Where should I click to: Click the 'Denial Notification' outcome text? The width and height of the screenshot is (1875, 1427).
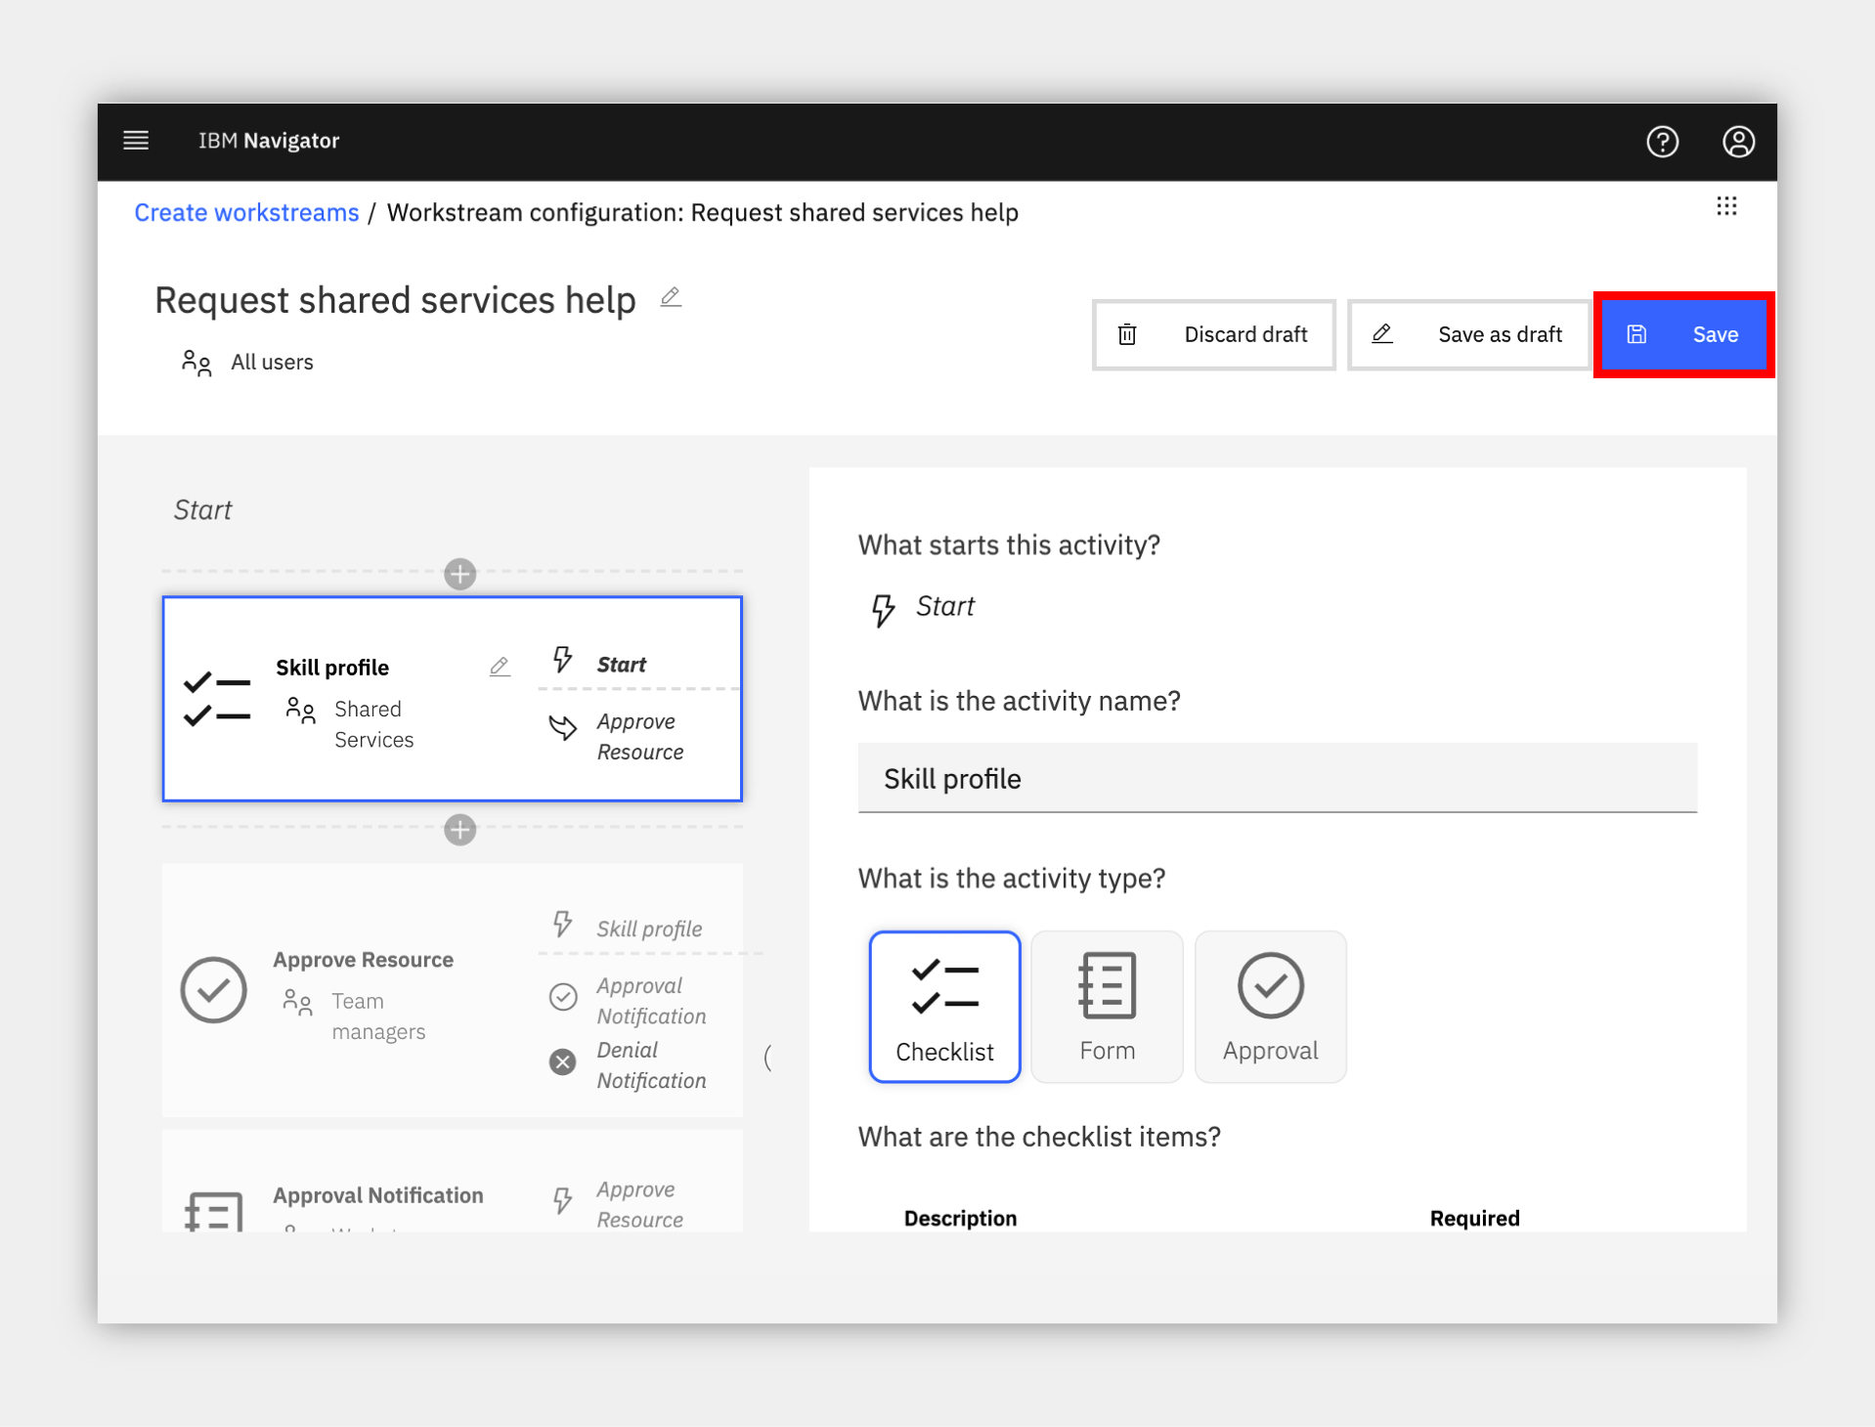[x=651, y=1065]
